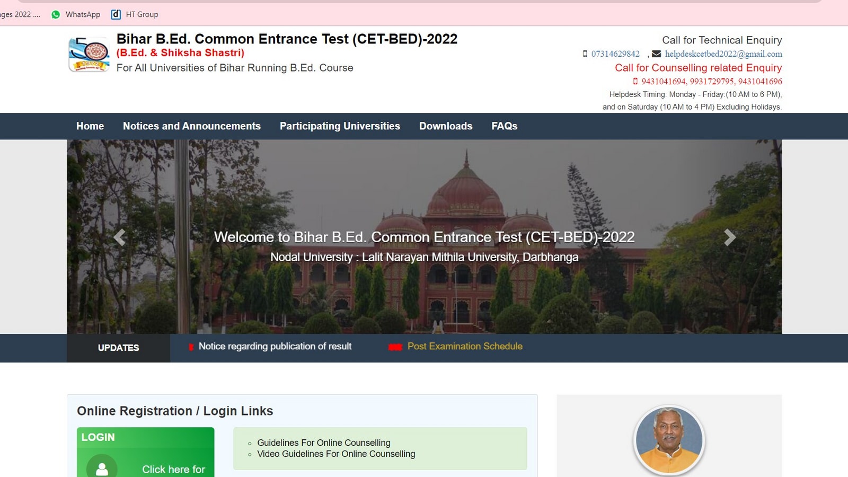This screenshot has height=477, width=848.
Task: Open the WhatsApp bookmark icon
Action: 56,14
